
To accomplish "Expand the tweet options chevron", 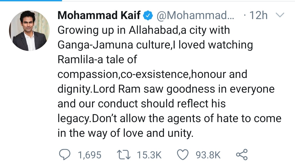I will 280,15.
